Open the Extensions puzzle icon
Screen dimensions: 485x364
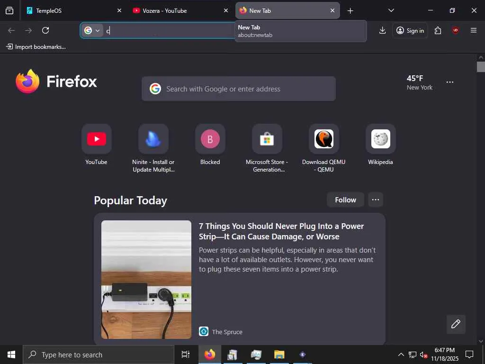pos(438,30)
